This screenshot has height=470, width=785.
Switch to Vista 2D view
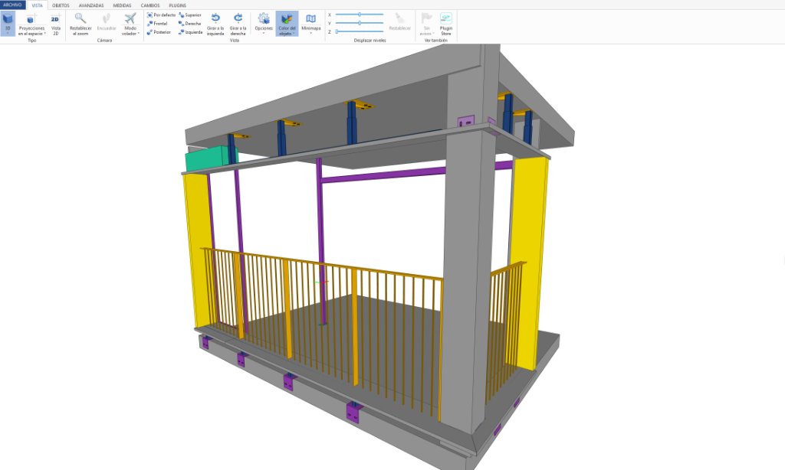coord(55,24)
